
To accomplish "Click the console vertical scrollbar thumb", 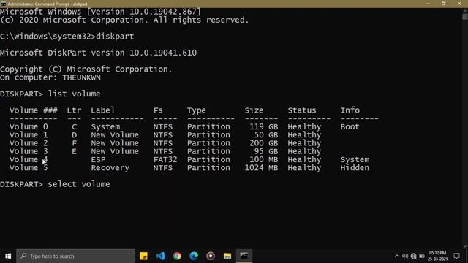I will [x=465, y=17].
